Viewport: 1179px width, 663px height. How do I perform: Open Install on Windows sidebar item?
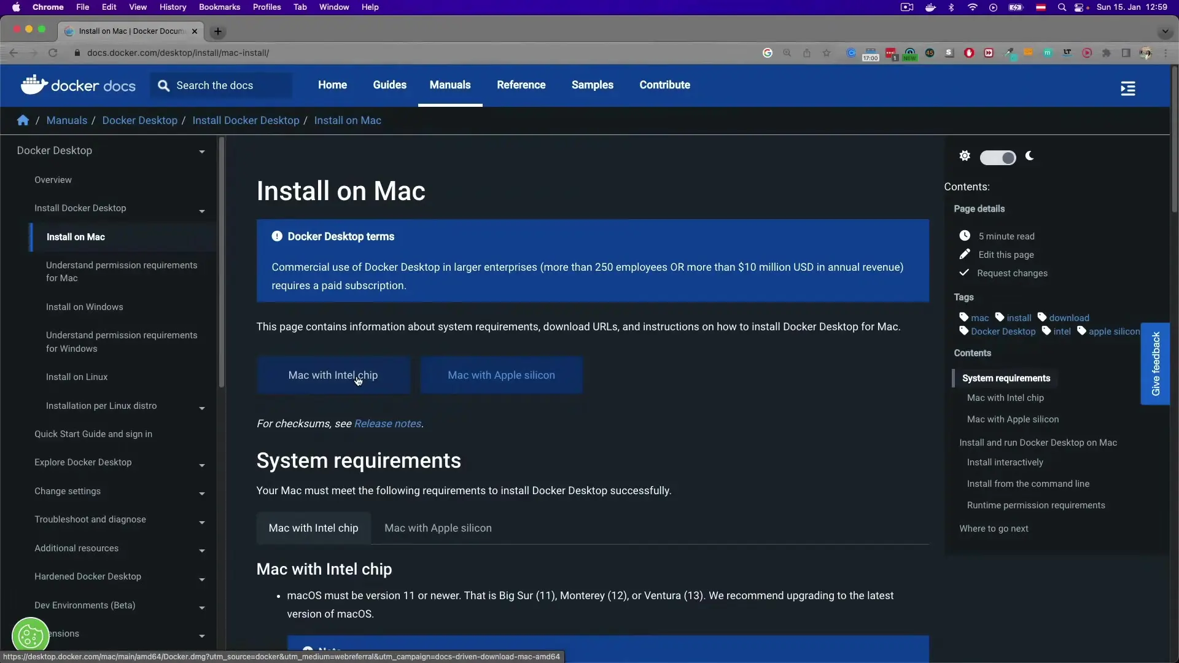84,307
